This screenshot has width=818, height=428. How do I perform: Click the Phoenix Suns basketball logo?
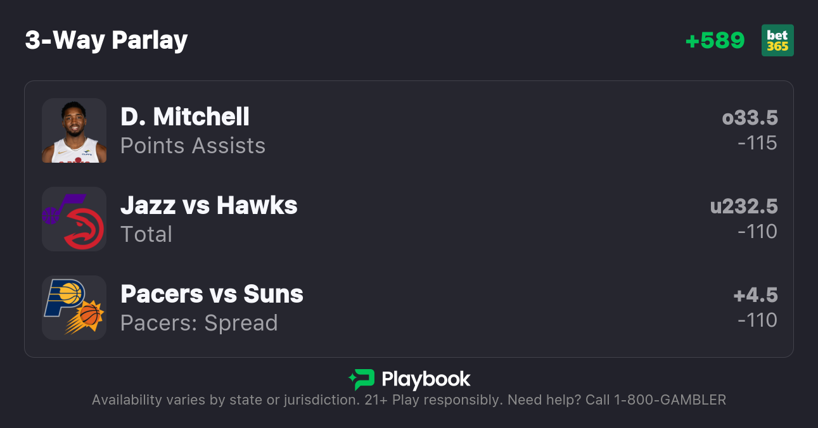[x=87, y=316]
